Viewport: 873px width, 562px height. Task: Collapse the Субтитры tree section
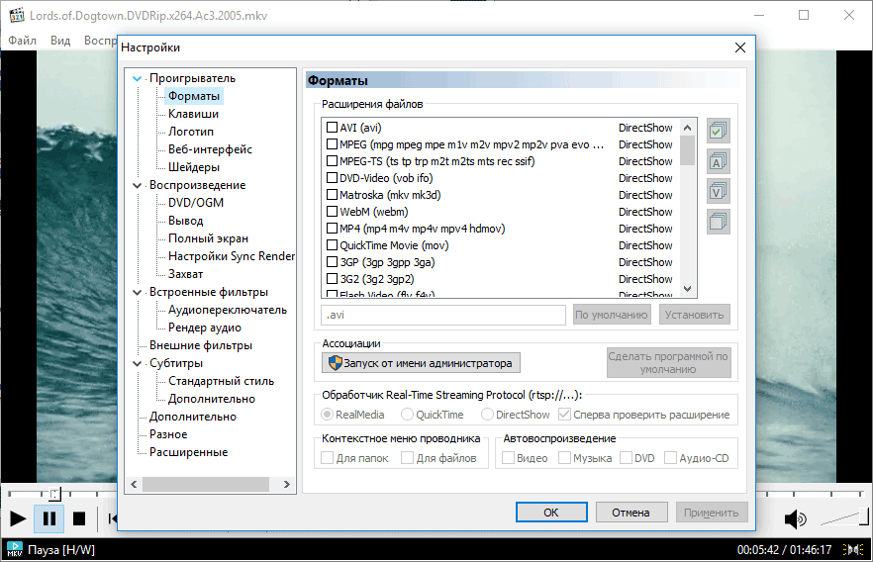click(137, 363)
